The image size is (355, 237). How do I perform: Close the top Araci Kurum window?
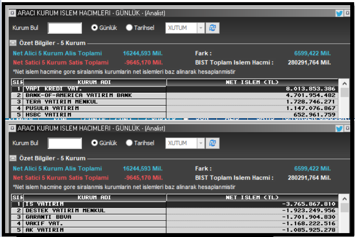(x=347, y=13)
